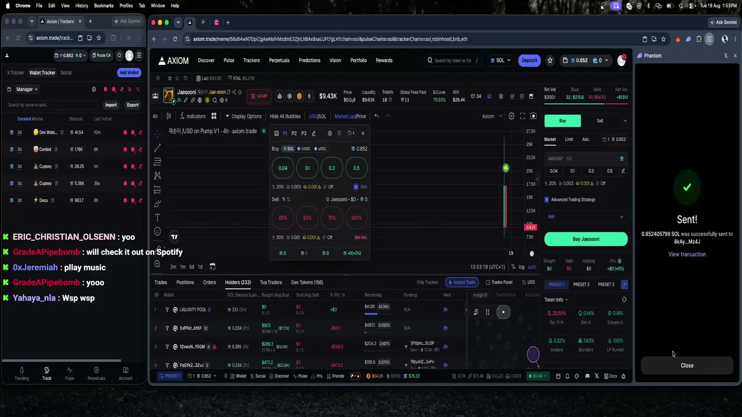Switch to the Top Traders tab
Screen dimensions: 742x417
tap(271, 283)
